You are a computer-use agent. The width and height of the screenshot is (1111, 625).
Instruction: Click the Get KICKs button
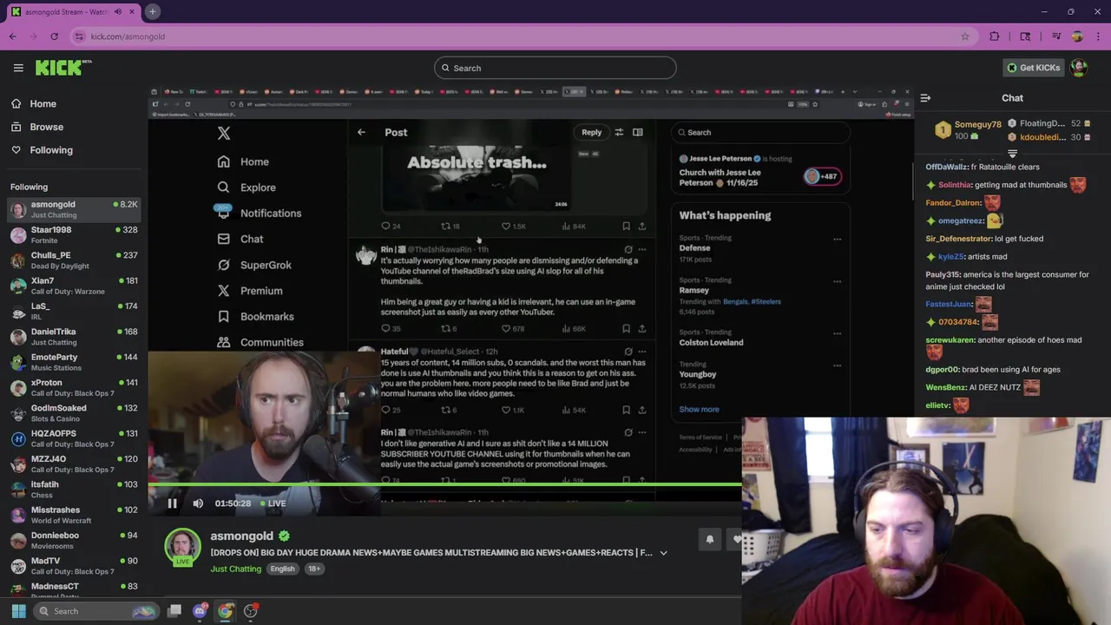coord(1033,68)
